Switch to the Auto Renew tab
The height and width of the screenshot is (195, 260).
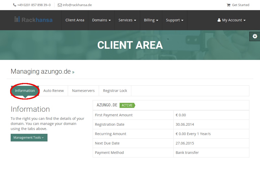point(54,91)
